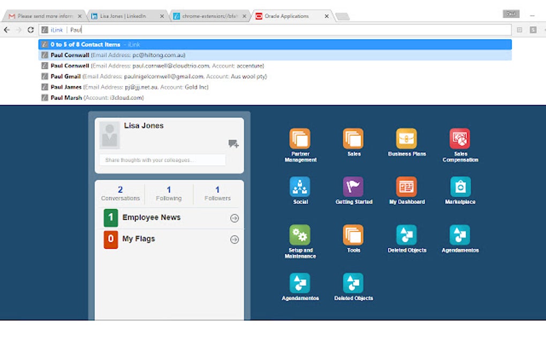Open the Social app icon
Image resolution: width=546 pixels, height=341 pixels.
coord(300,187)
